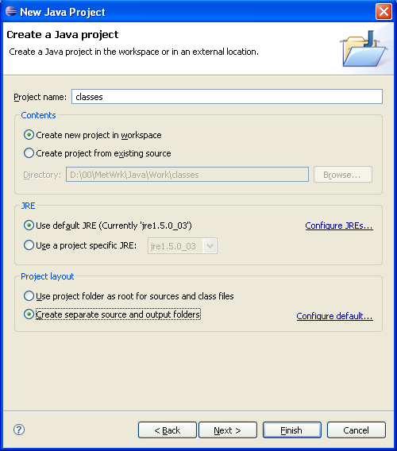Select Use a project specific JRE
This screenshot has width=397, height=451.
pos(80,245)
